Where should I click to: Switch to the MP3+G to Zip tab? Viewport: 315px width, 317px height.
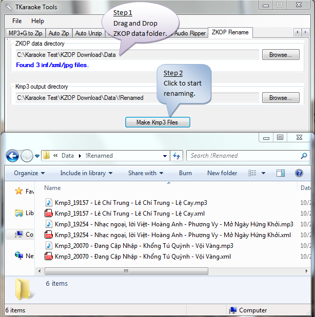point(26,33)
